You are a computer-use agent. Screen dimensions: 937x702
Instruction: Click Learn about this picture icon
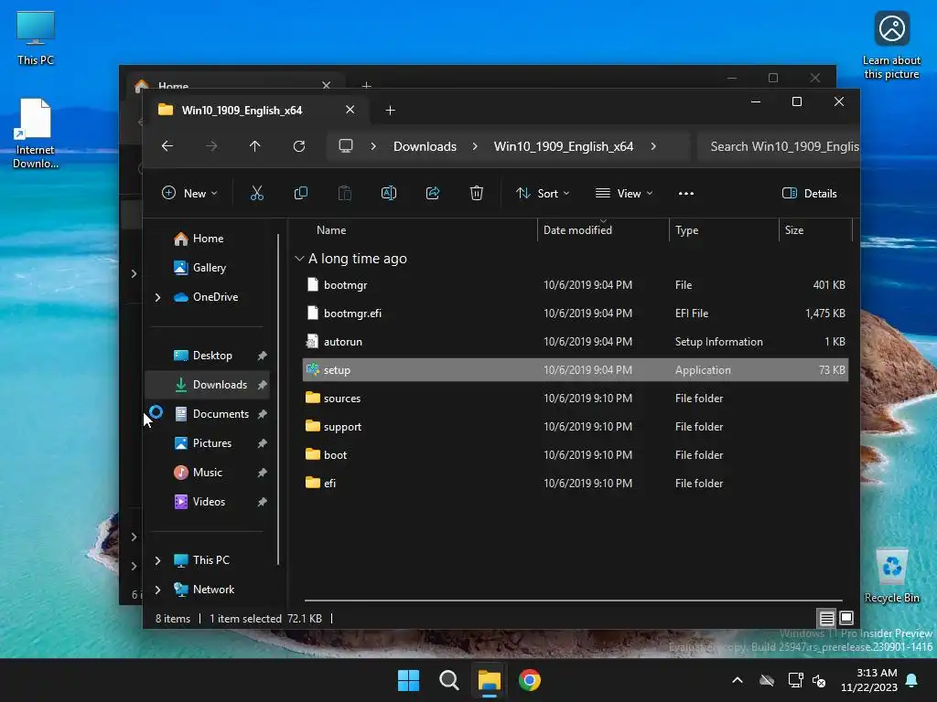point(891,46)
